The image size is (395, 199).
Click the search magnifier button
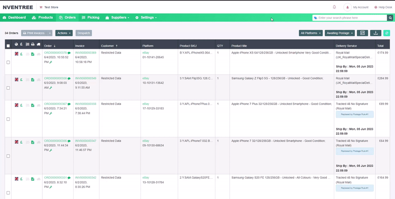point(390,18)
